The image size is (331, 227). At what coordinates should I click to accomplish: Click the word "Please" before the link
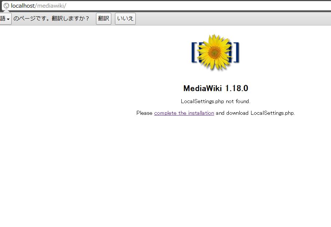click(145, 113)
